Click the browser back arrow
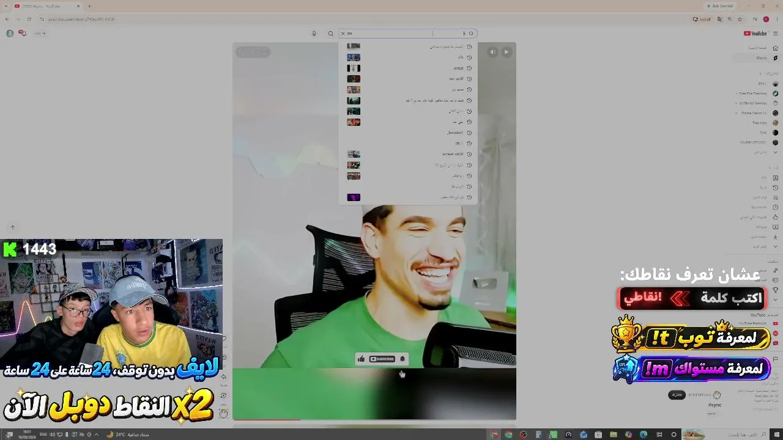783x440 pixels. click(x=7, y=19)
